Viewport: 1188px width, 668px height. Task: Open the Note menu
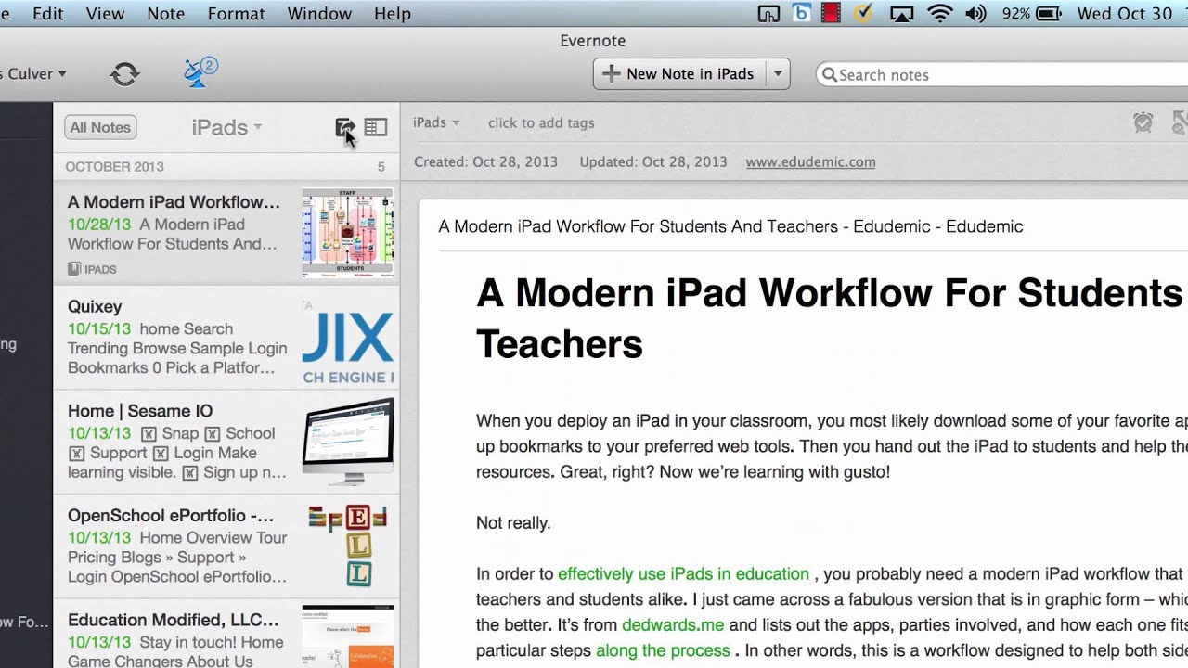coord(166,14)
